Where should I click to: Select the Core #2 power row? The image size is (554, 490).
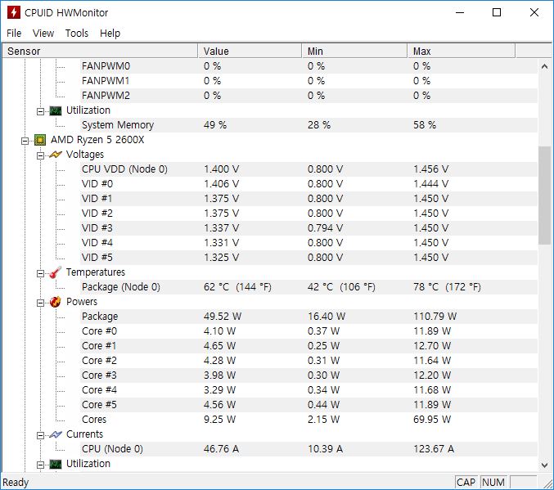(x=309, y=361)
